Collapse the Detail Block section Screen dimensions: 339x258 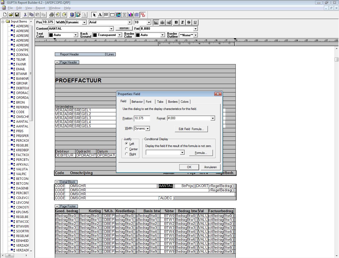pos(57,182)
